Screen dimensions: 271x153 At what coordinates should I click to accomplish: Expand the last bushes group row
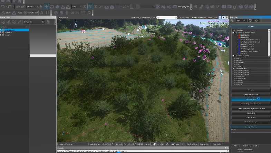pyautogui.click(x=233, y=56)
